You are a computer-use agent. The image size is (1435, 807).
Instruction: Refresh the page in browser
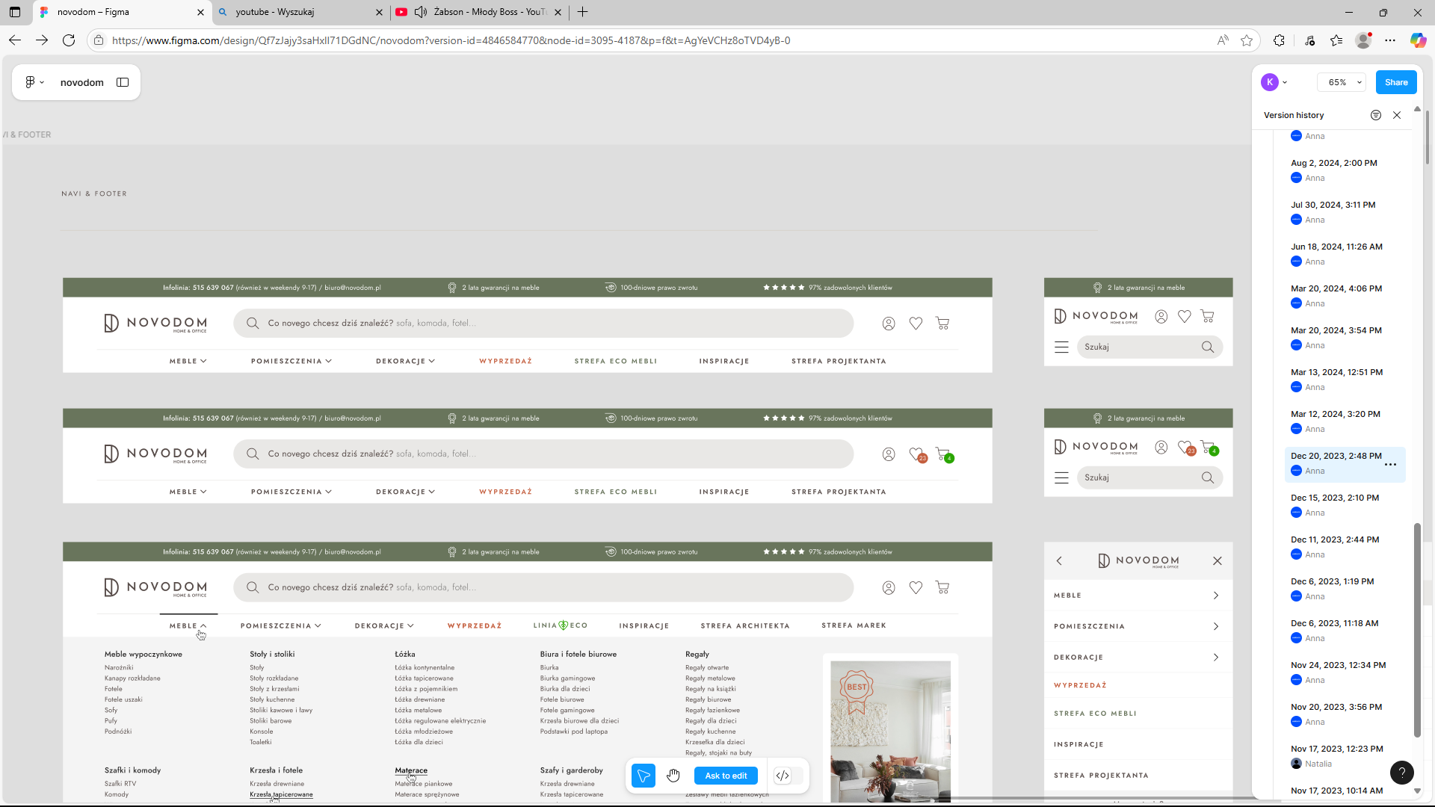click(x=69, y=40)
